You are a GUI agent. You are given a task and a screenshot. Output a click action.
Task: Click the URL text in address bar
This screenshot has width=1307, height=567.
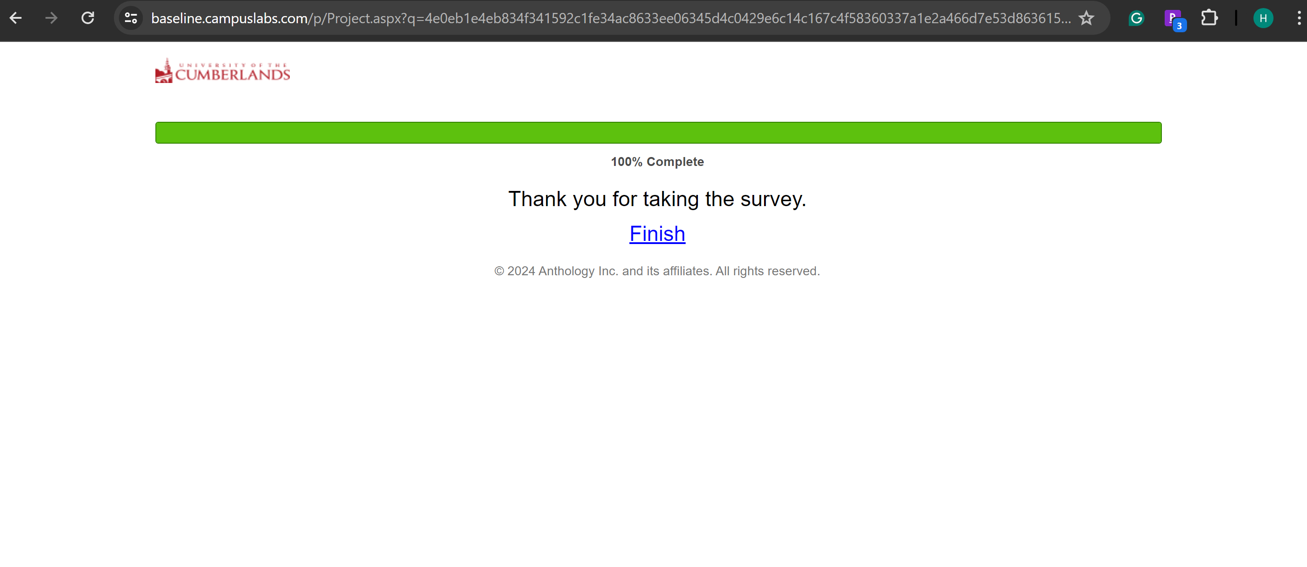(609, 18)
